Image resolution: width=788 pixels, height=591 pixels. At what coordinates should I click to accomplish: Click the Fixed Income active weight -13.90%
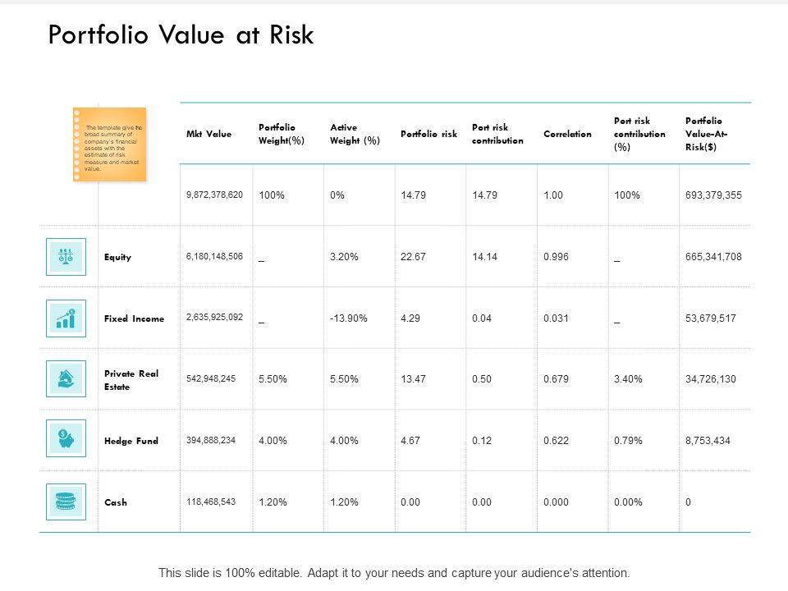[349, 318]
